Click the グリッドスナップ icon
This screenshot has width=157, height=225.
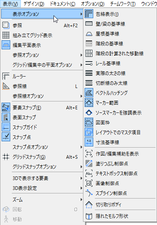coord(6,157)
